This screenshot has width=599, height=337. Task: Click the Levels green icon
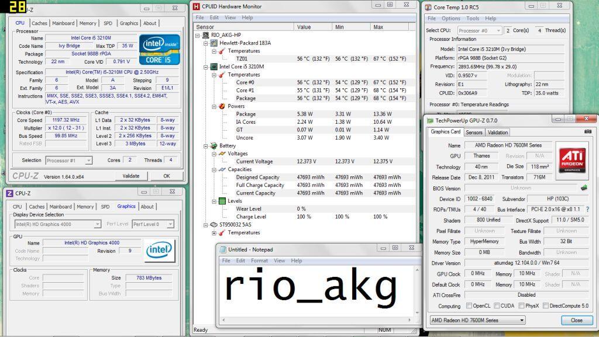click(222, 201)
